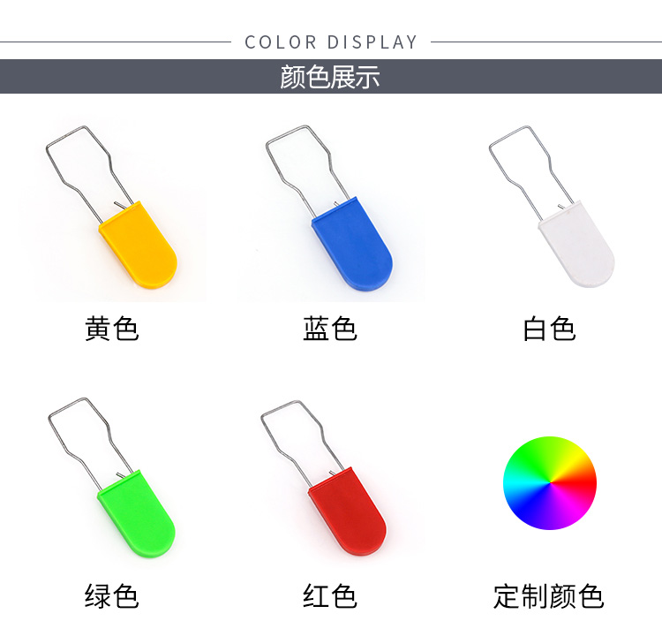Click the COLOR DISPLAY heading text
The height and width of the screenshot is (644, 662).
(x=331, y=42)
